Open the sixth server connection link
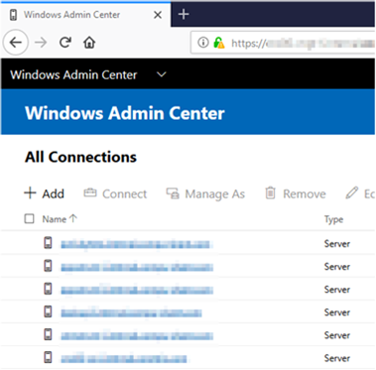 coord(124,358)
